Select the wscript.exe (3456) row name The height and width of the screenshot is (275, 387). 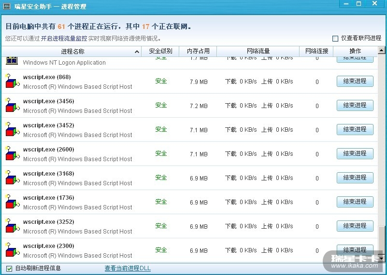pos(49,101)
